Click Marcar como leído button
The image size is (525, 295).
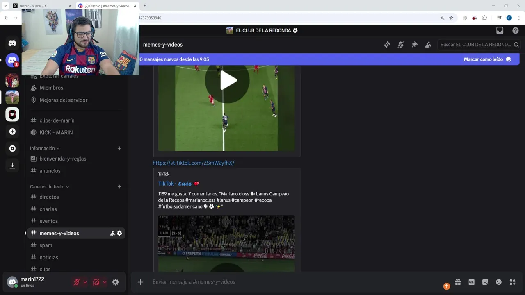pyautogui.click(x=487, y=59)
